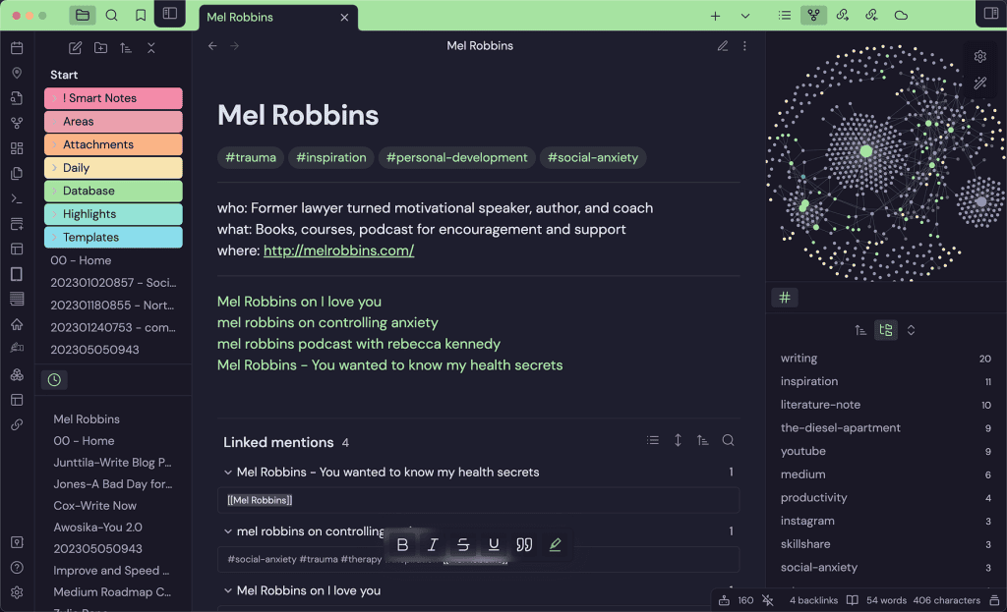Open the graph view icon in the toolbar
The height and width of the screenshot is (612, 1007).
coord(813,16)
